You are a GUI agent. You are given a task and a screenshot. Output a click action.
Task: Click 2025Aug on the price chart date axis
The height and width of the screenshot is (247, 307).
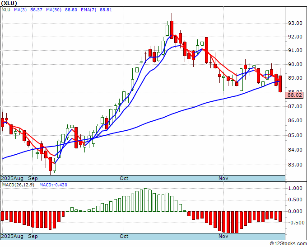click(x=12, y=178)
